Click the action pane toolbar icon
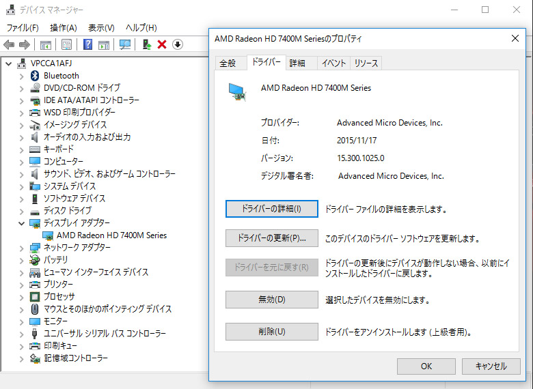This screenshot has height=389, width=533. pyautogui.click(x=104, y=44)
